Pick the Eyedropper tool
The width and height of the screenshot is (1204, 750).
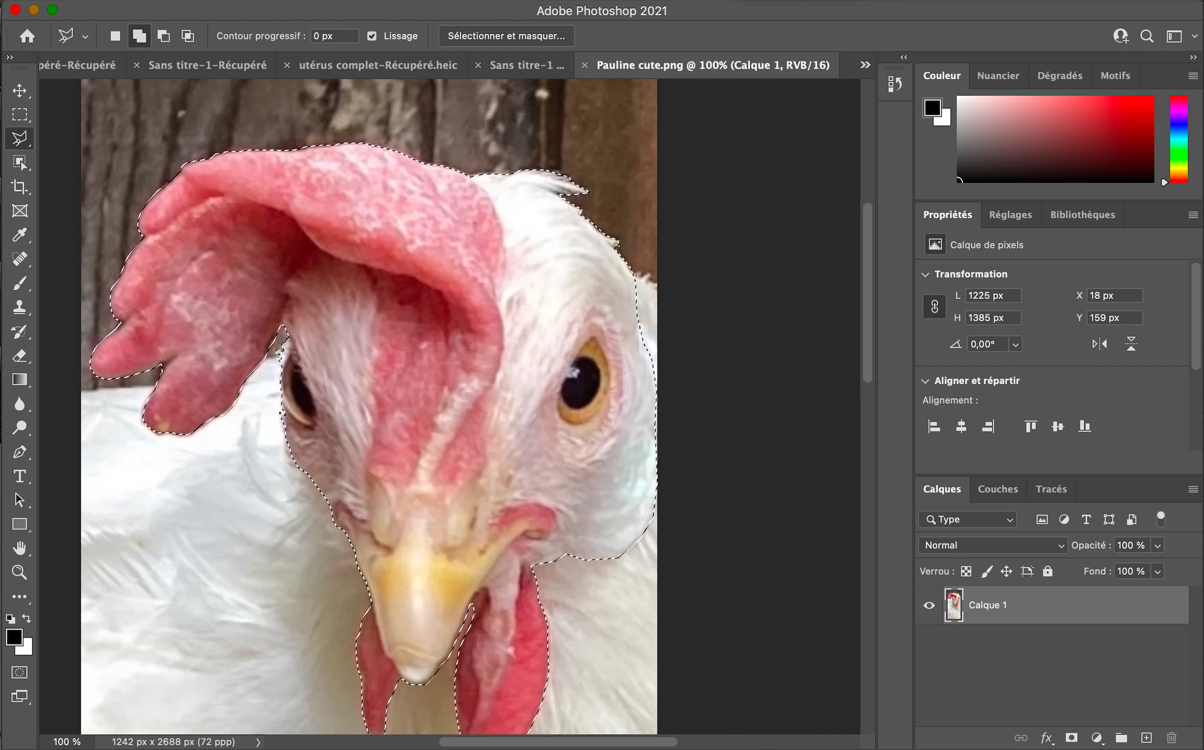(x=20, y=235)
